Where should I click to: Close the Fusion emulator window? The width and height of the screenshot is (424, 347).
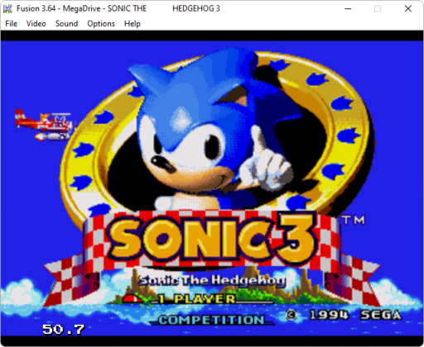tap(408, 9)
